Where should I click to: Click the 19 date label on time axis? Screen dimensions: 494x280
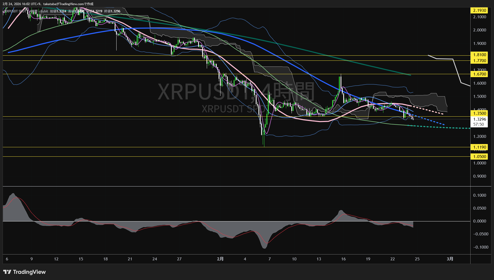[368, 259]
